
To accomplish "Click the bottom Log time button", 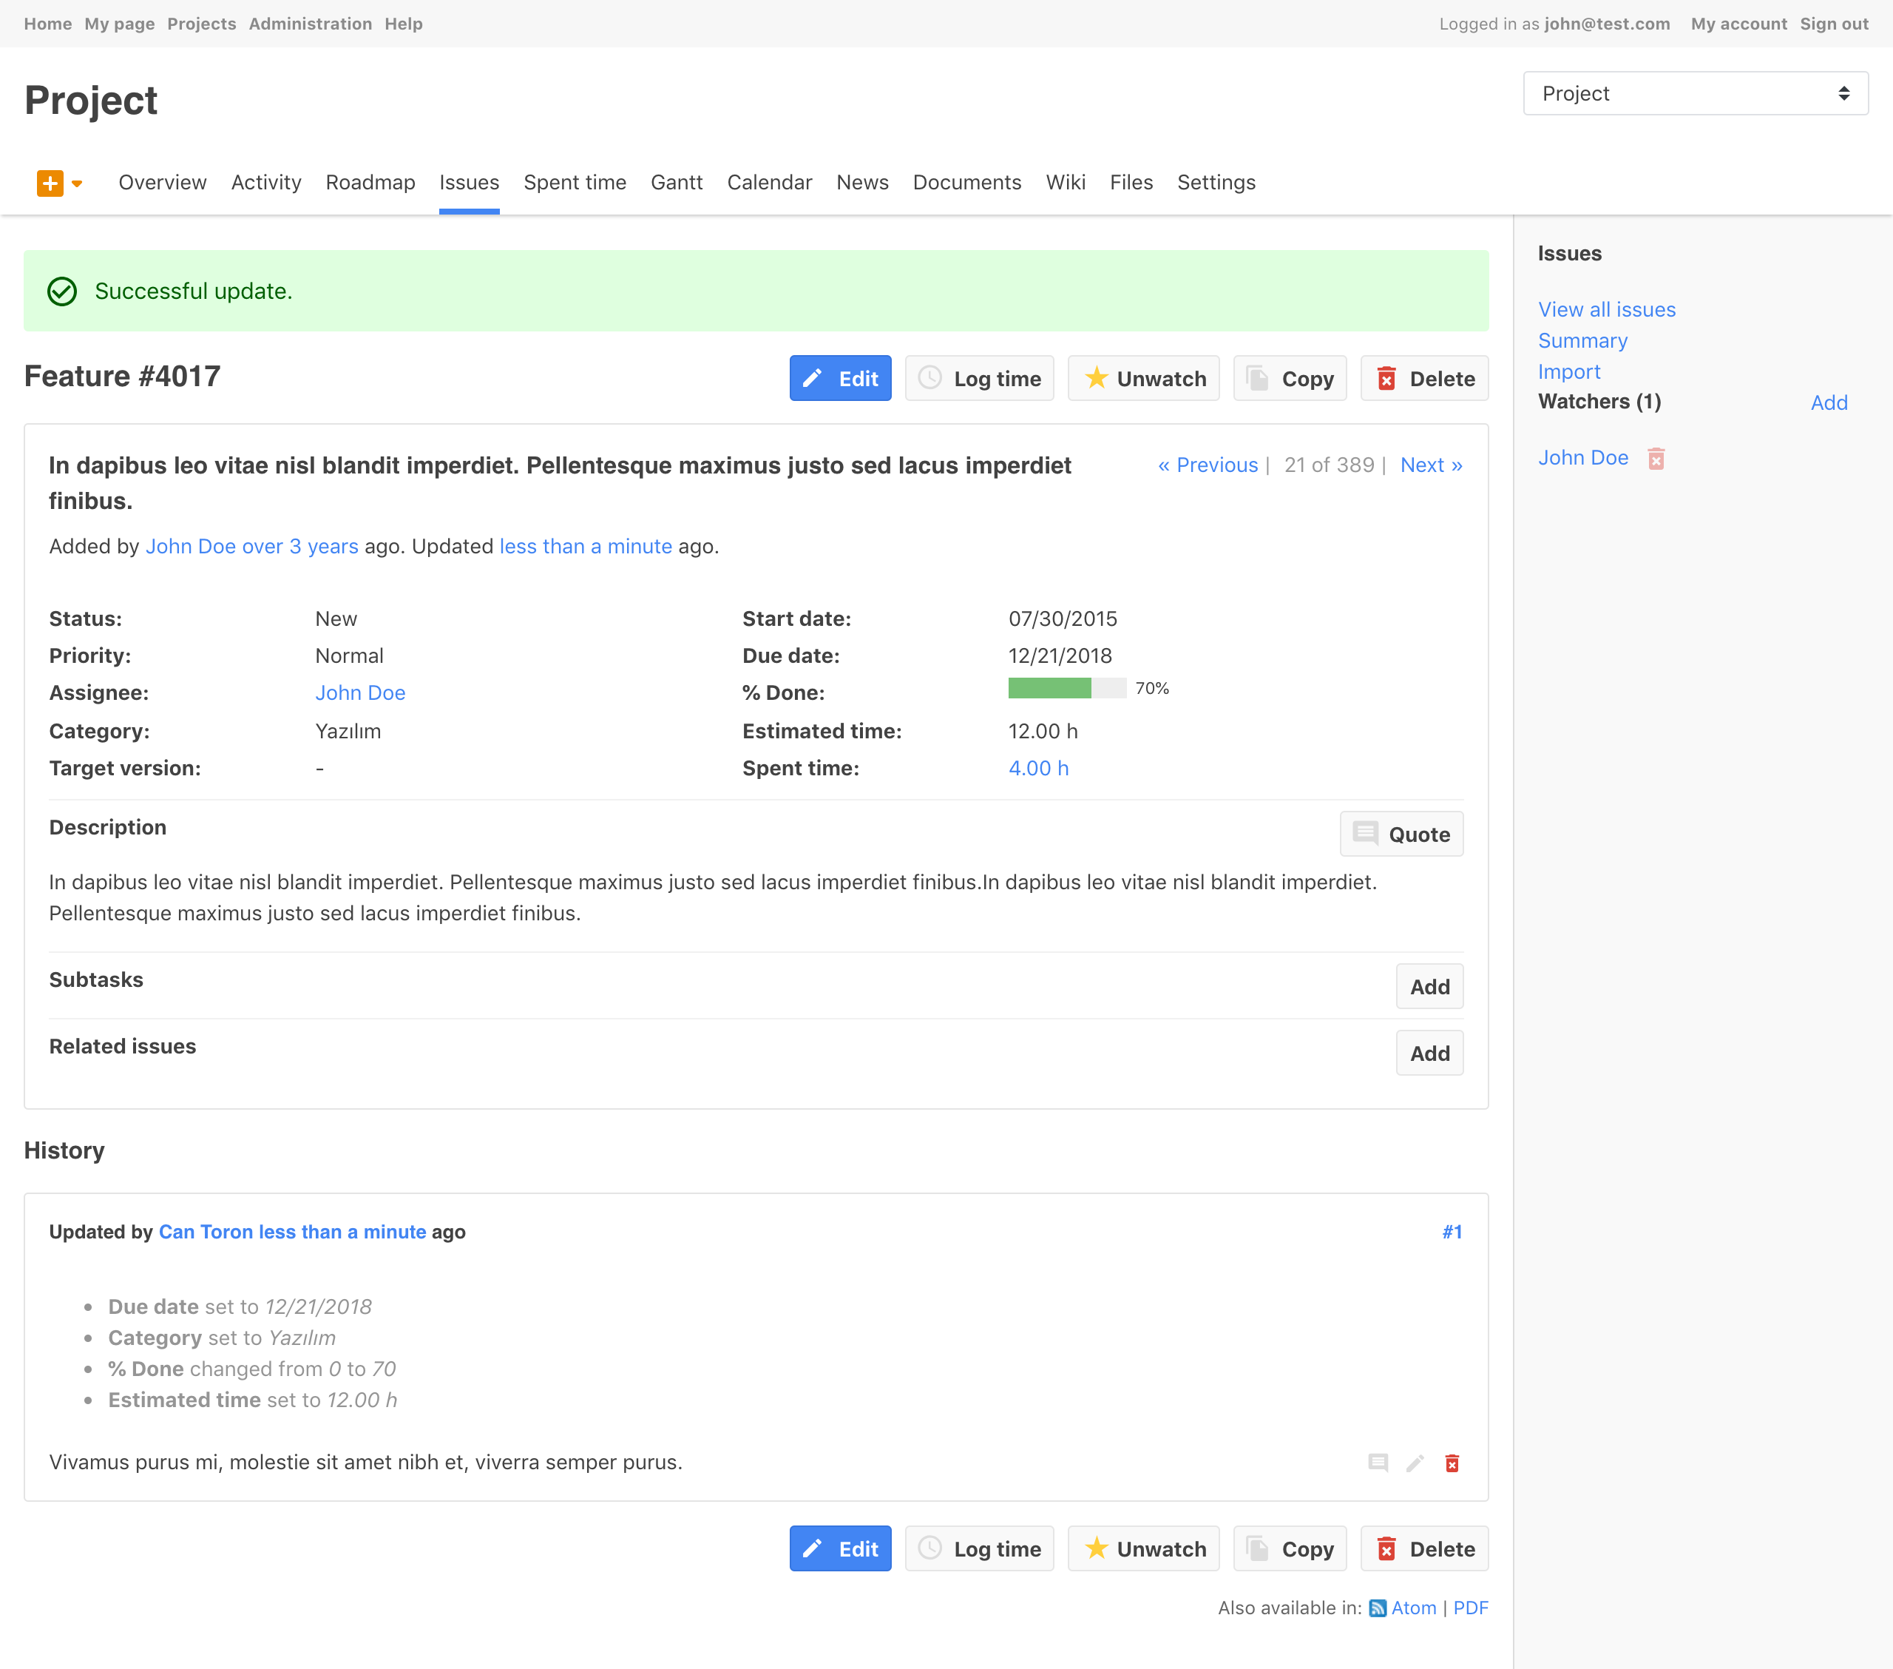I will (x=979, y=1548).
